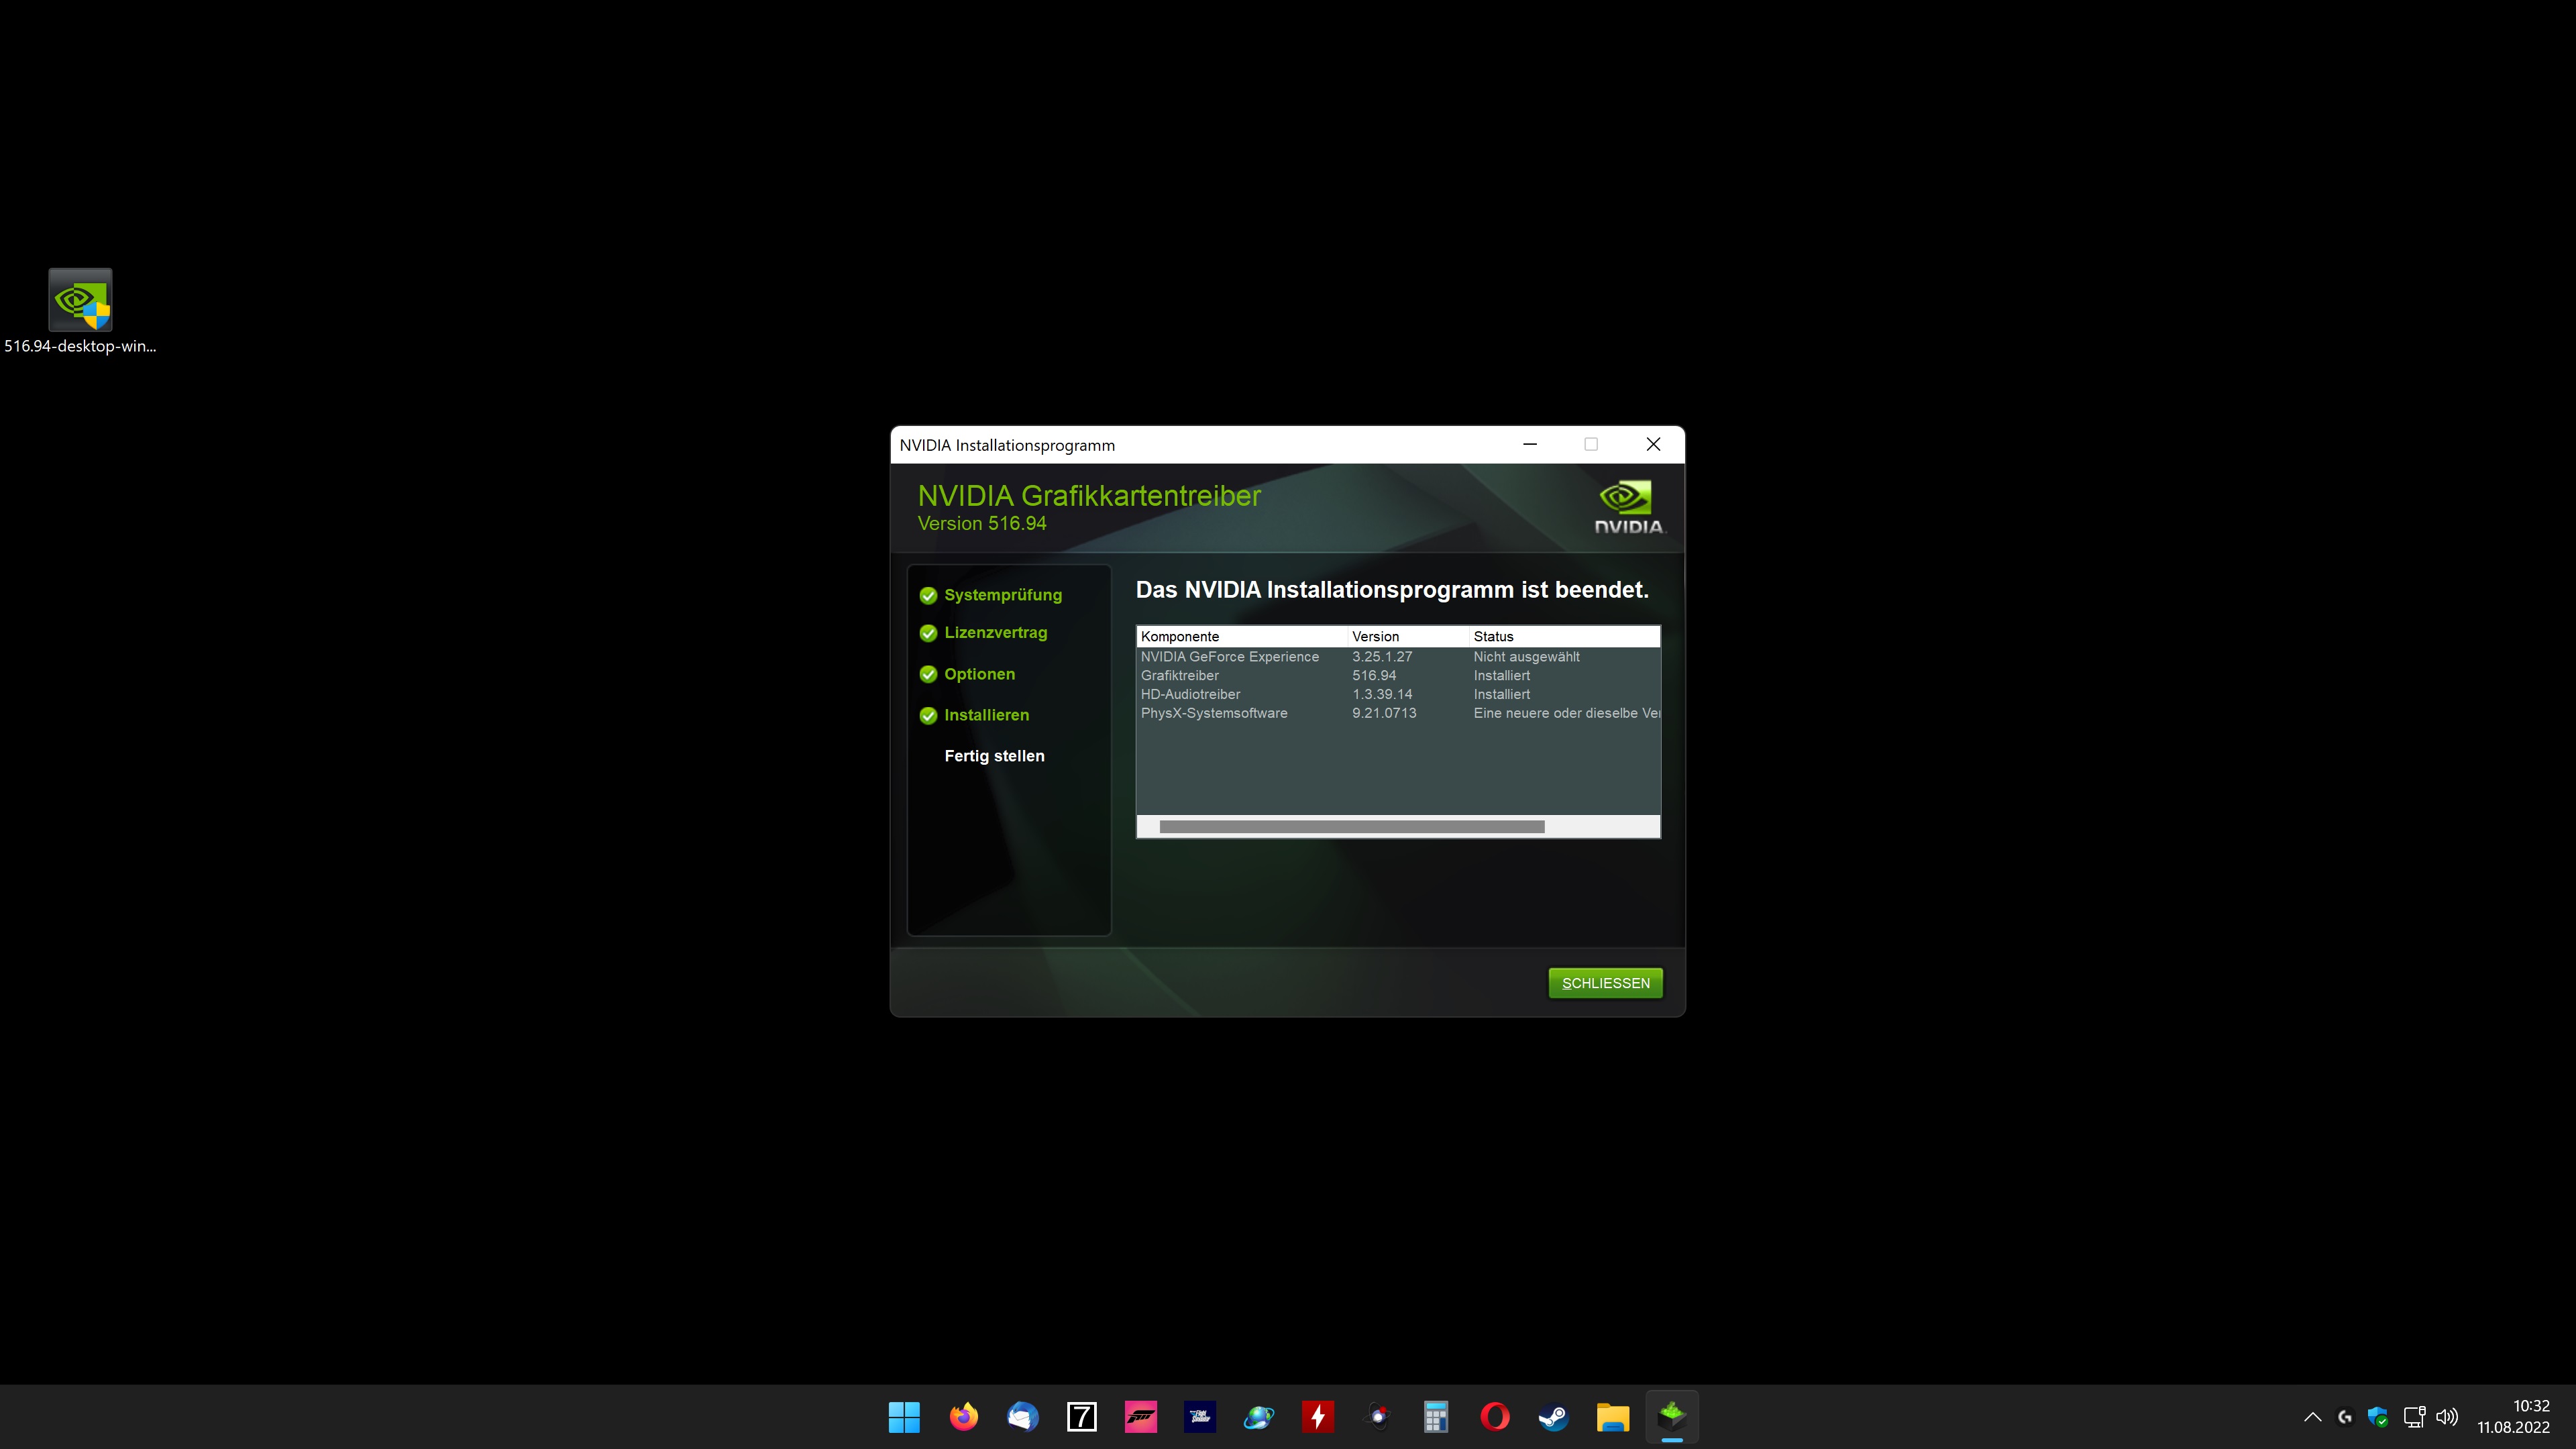Click the Status column header
The height and width of the screenshot is (1449, 2576).
point(1564,636)
